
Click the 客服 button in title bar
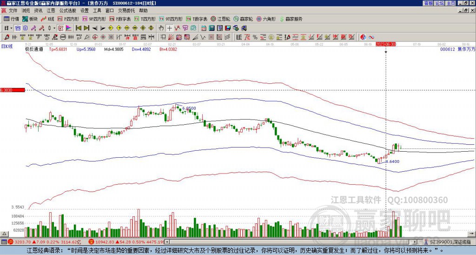[x=428, y=3]
